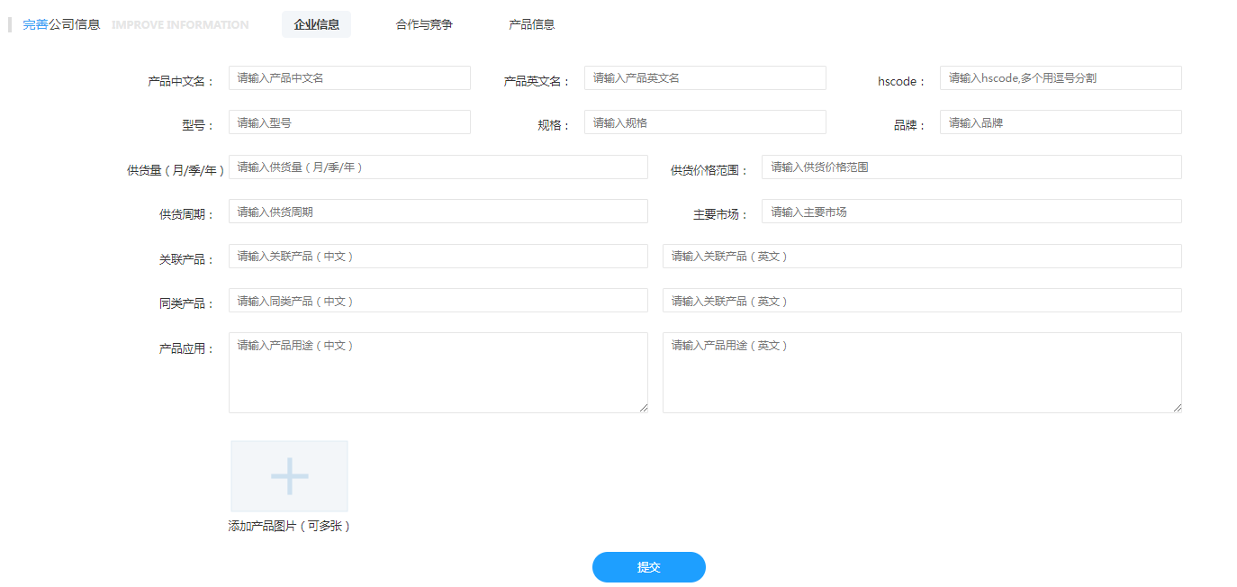
Task: Click the 品牌 text field
Action: (1060, 122)
